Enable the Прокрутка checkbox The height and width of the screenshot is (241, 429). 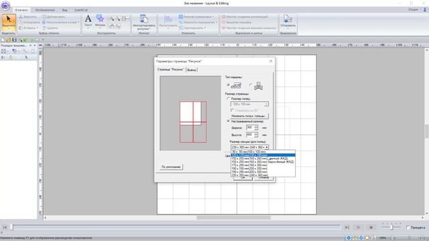[x=408, y=228]
